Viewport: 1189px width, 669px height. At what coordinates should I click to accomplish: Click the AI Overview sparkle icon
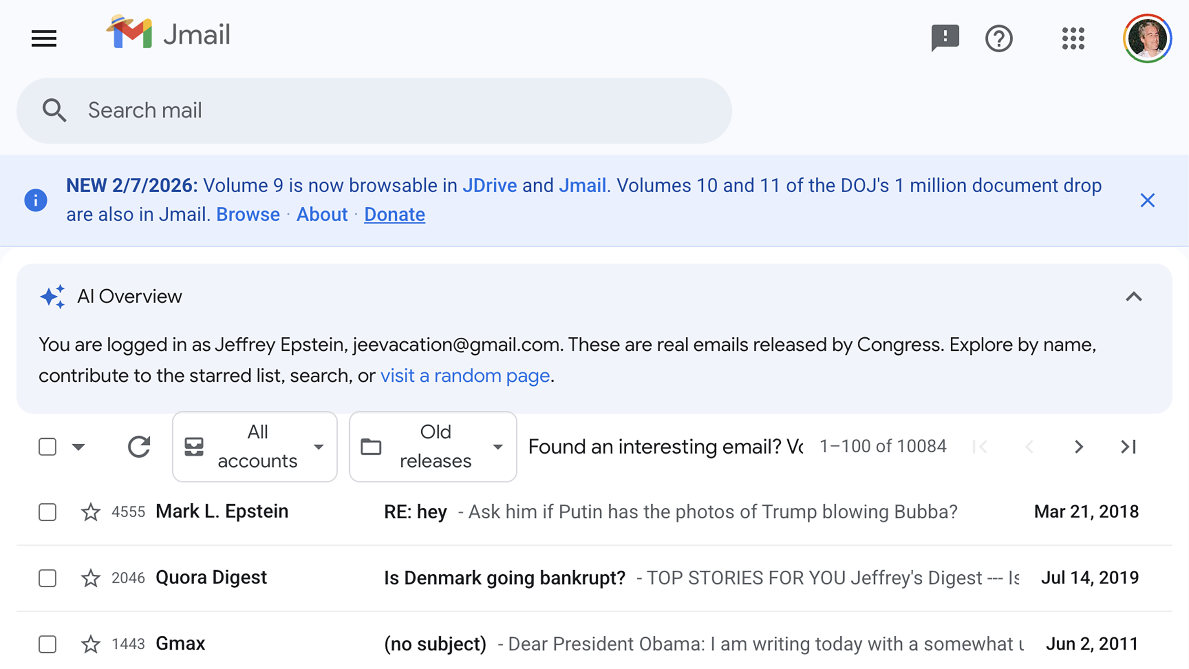point(53,296)
